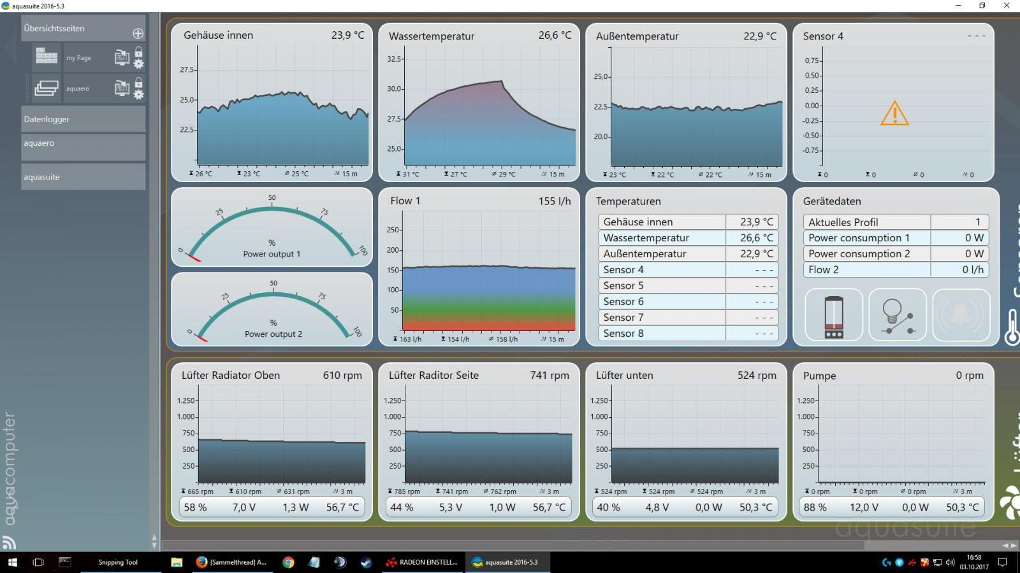The width and height of the screenshot is (1020, 573).
Task: Click the fan icon beside the Pumpe panel
Action: pos(1011,502)
